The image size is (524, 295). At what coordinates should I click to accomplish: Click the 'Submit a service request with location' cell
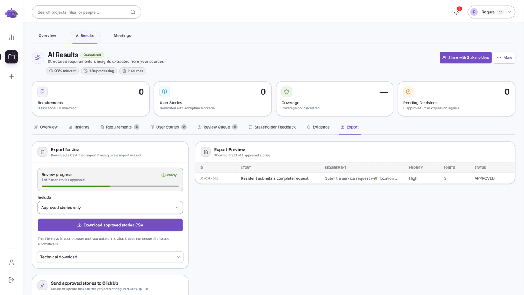point(361,178)
